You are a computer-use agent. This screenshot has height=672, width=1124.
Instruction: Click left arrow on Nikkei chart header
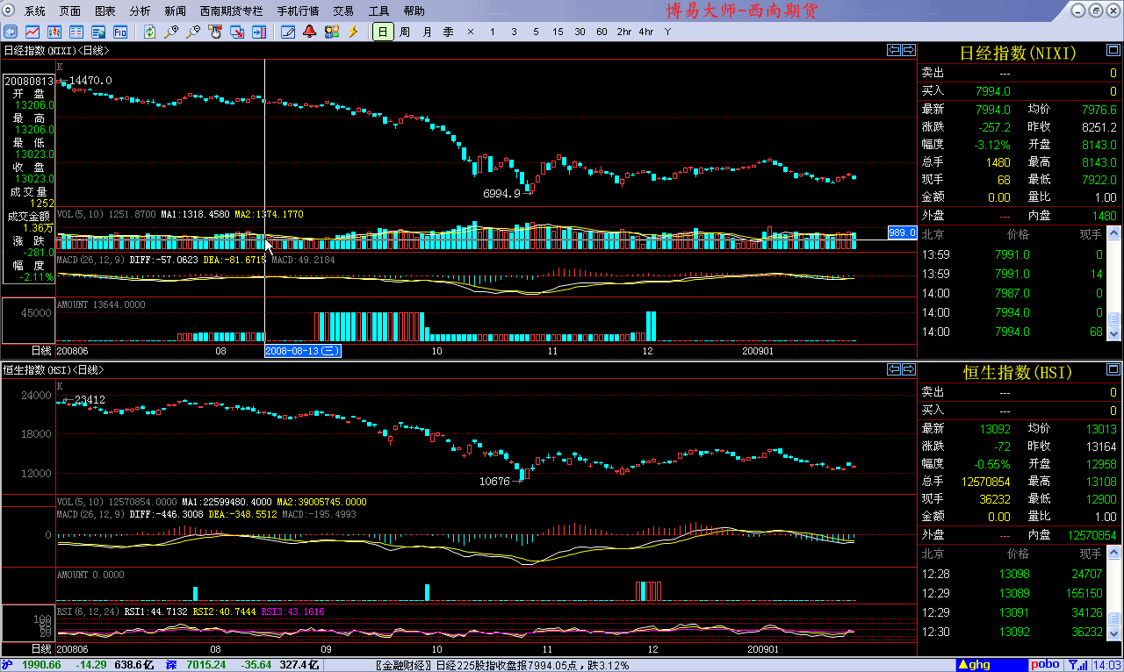[894, 50]
